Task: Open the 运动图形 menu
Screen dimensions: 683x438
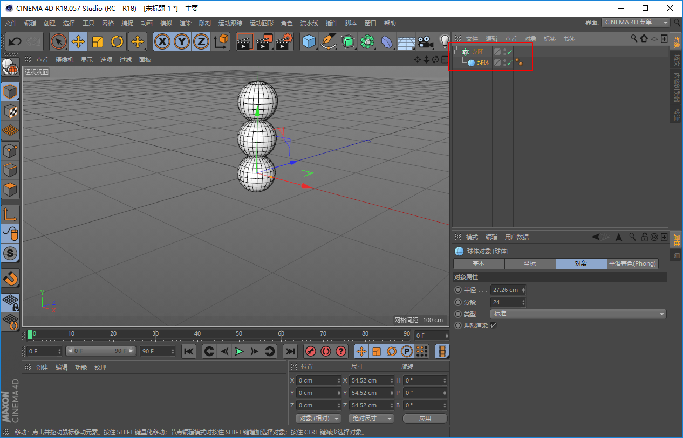Action: [x=262, y=23]
